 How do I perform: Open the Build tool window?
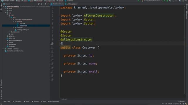pyautogui.click(x=43, y=101)
